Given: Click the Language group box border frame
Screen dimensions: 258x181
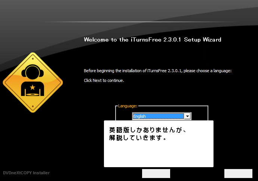Looking at the screenshot, I should [x=208, y=112].
